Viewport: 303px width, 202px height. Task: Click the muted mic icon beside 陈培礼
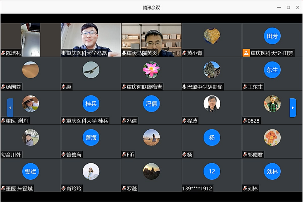pos(3,53)
